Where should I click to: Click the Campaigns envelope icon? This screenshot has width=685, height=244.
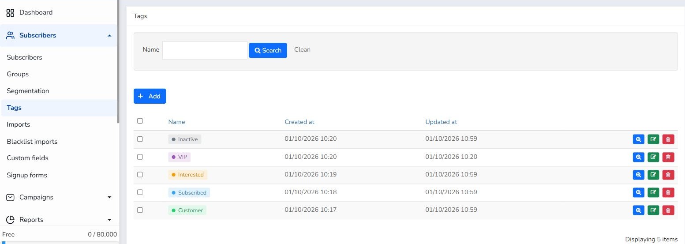click(x=10, y=197)
